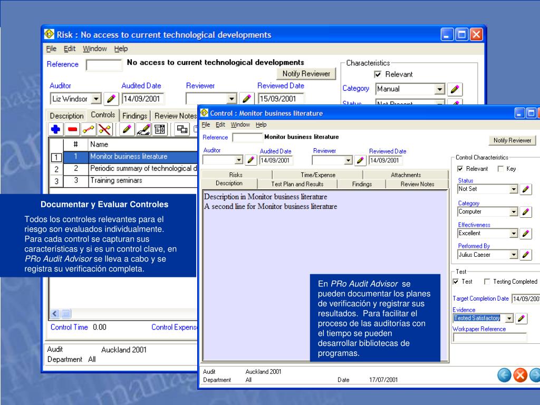Open the Tested Satisfactory Evidence dropdown

(509, 319)
